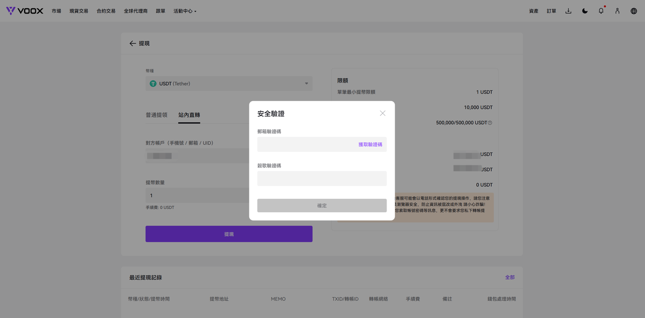The height and width of the screenshot is (318, 645).
Task: Click 10,000 USDT value
Action: click(478, 108)
